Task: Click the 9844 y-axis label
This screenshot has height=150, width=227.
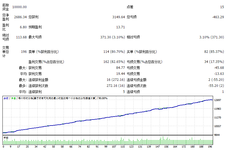Action: coord(217,135)
